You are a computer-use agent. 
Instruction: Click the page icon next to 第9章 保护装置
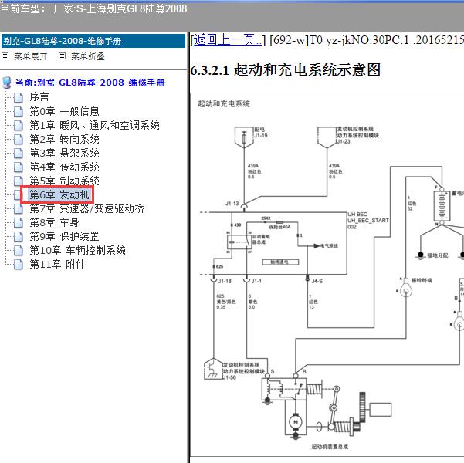click(x=19, y=237)
